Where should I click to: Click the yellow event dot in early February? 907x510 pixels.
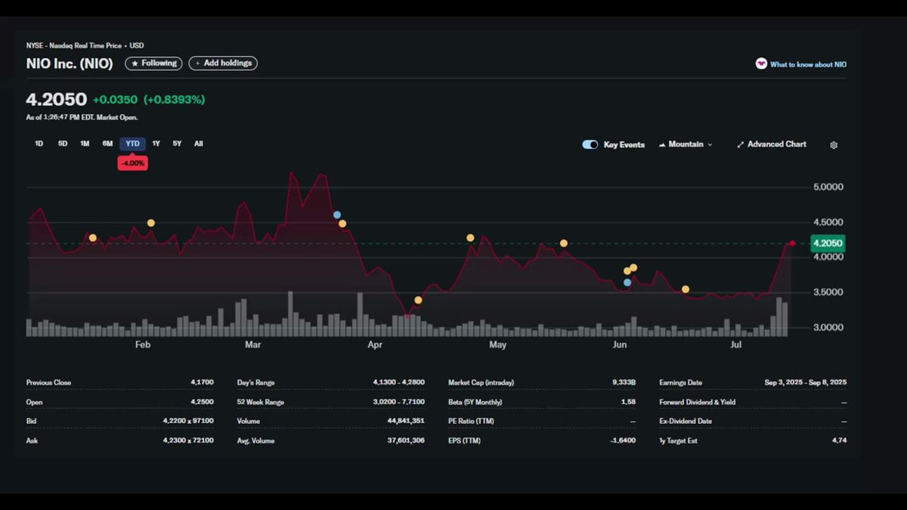pyautogui.click(x=151, y=223)
